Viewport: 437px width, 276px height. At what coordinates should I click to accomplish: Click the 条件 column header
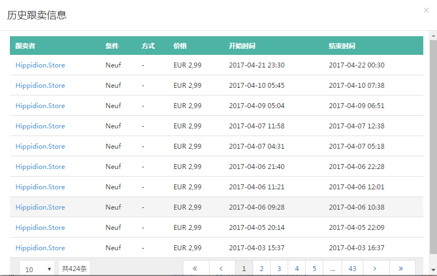coord(112,46)
